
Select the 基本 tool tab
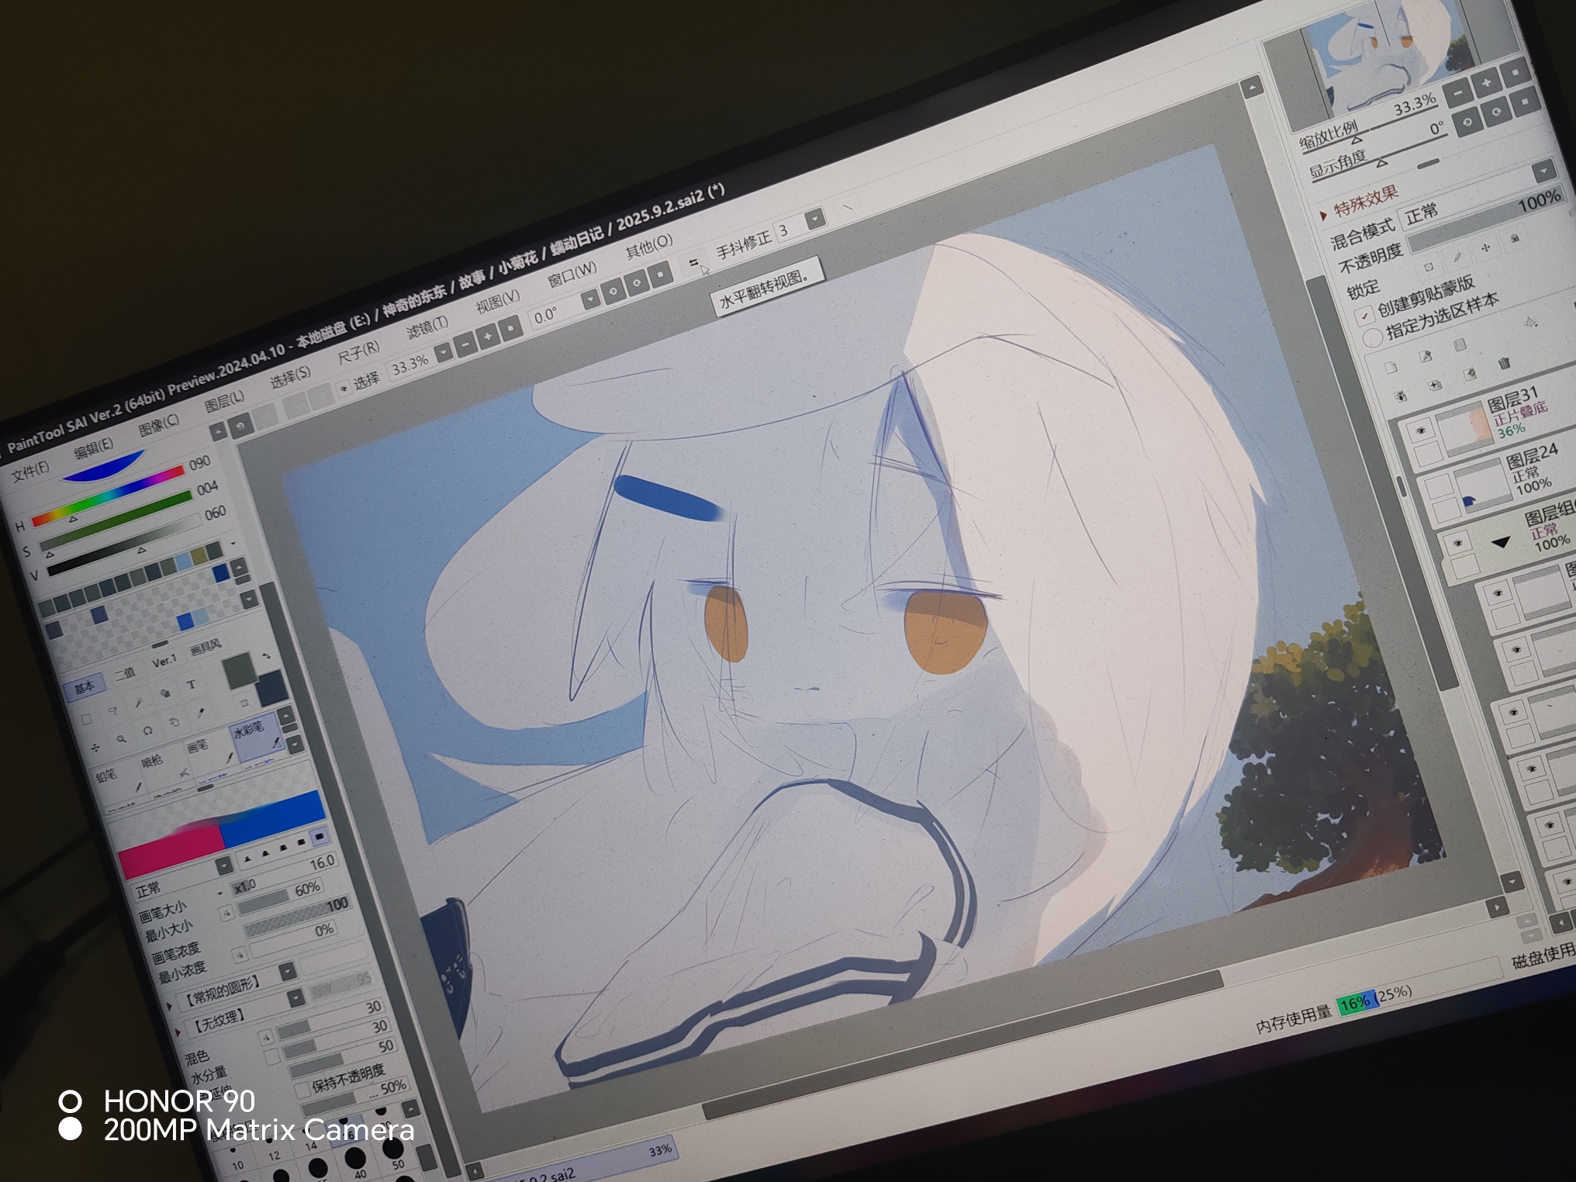[x=84, y=686]
